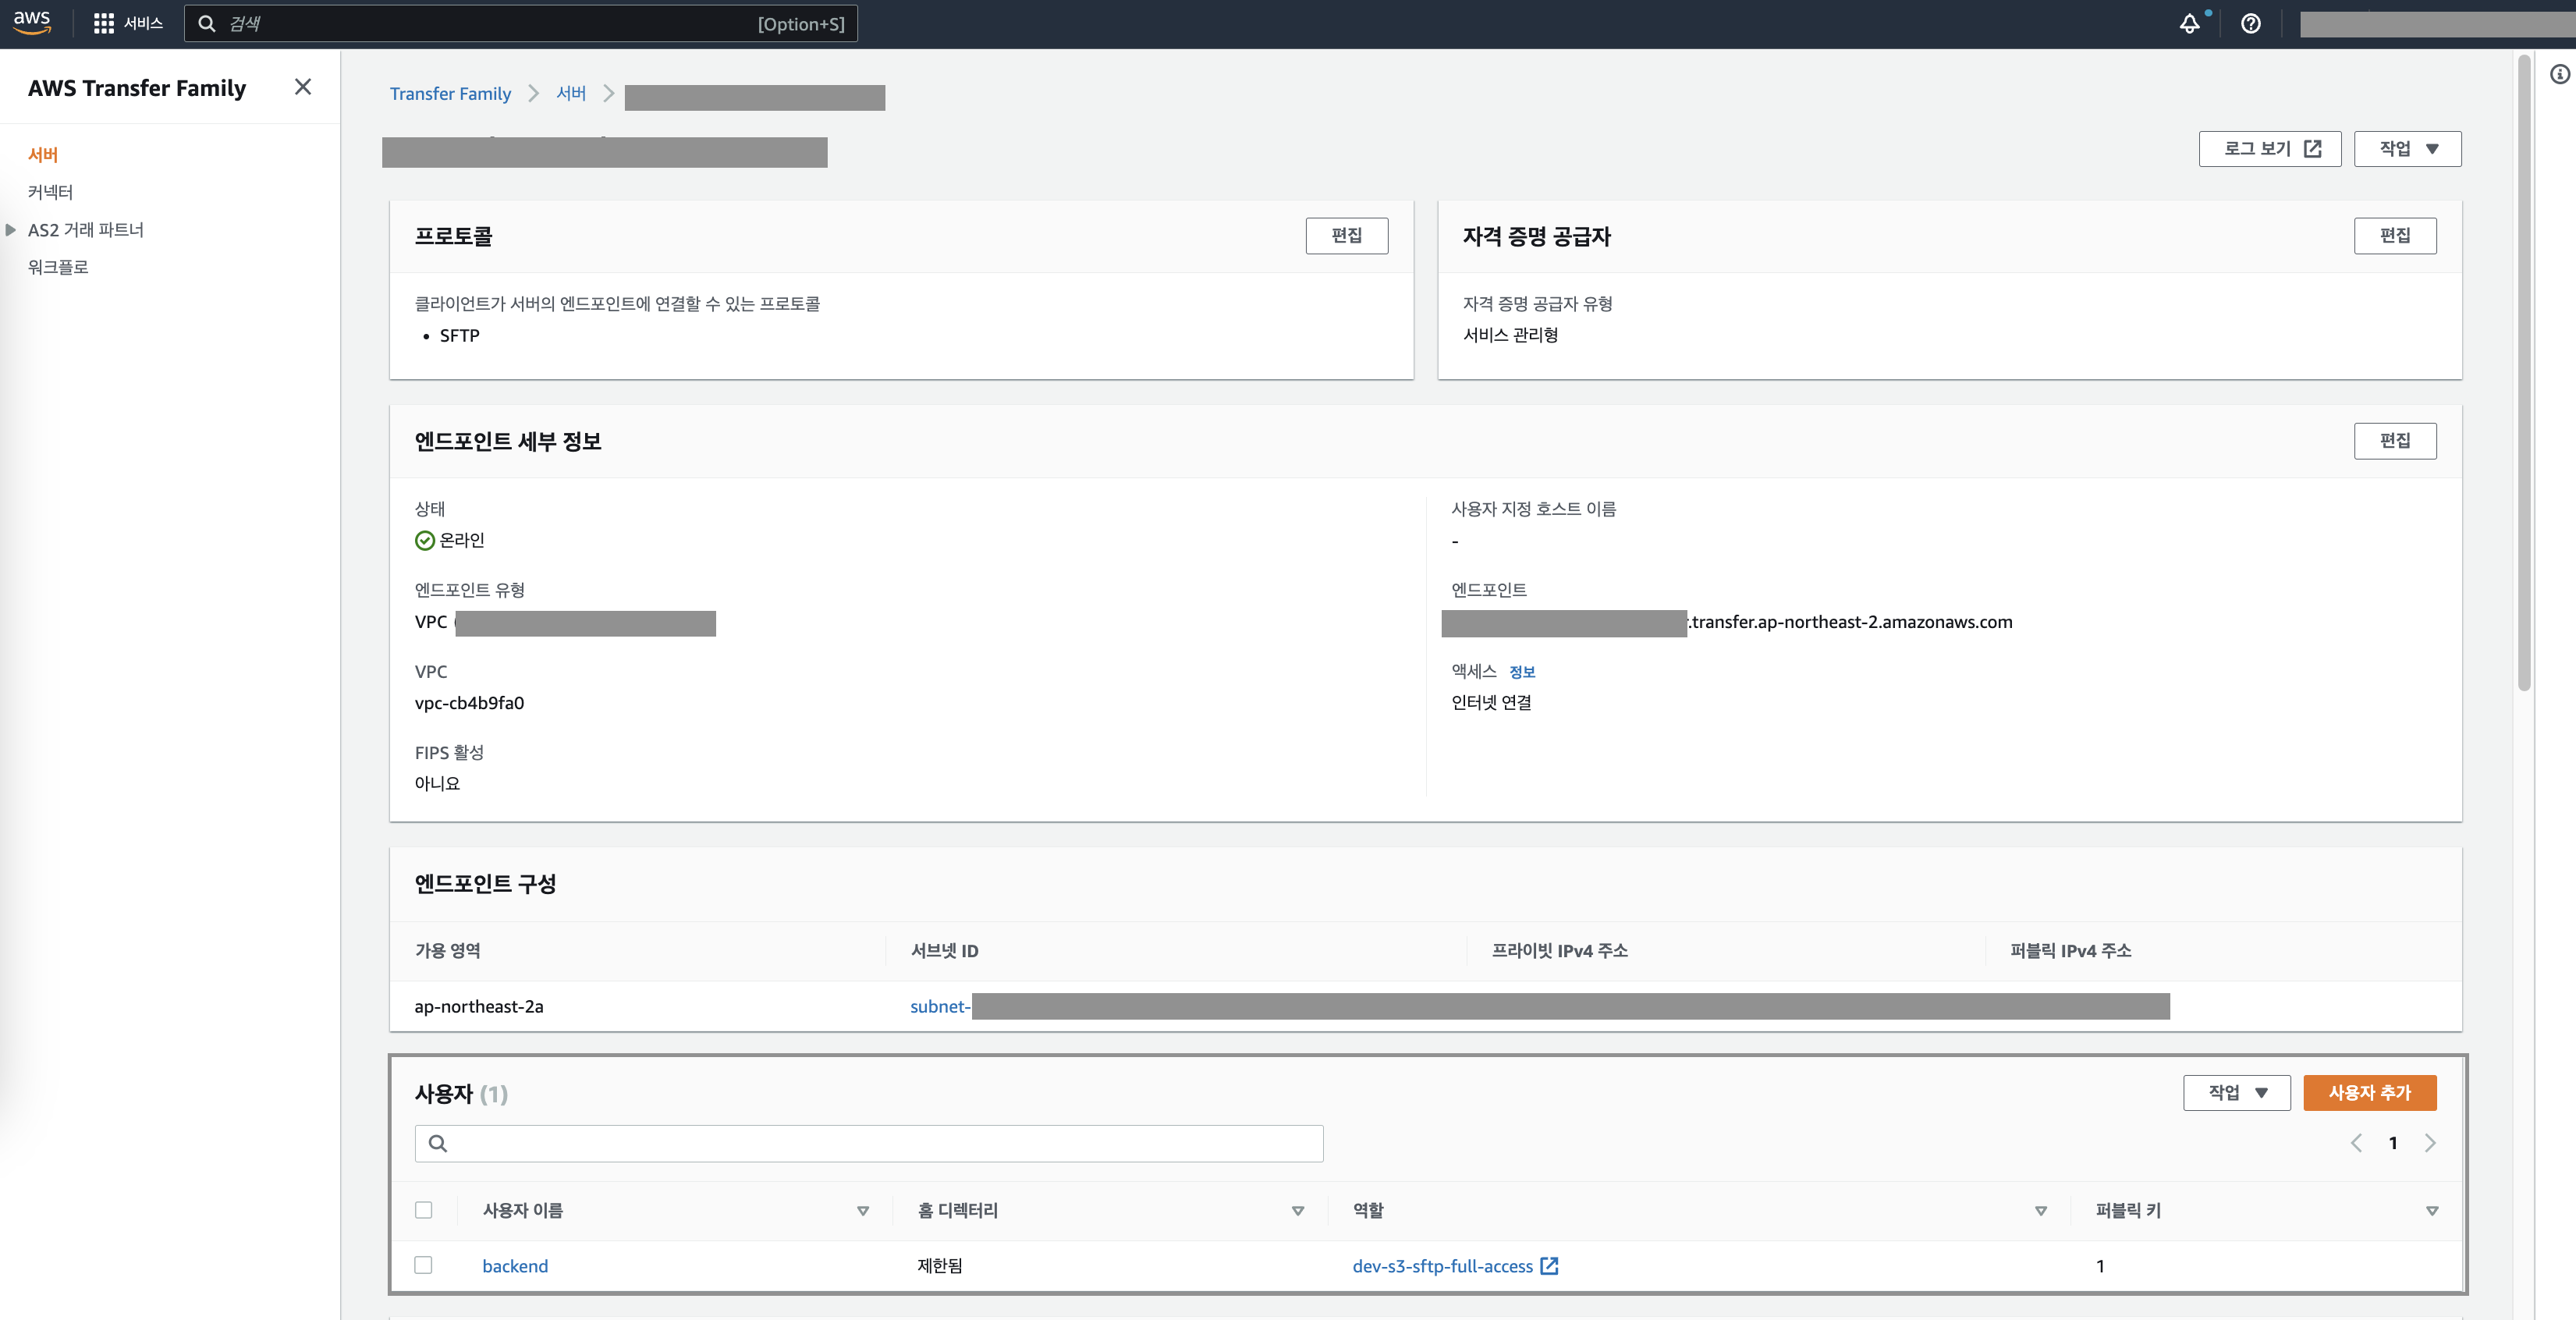The image size is (2576, 1320).
Task: Click the user search filter field
Action: [869, 1143]
